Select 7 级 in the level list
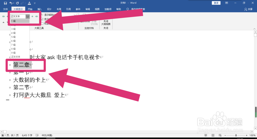The image size is (257, 139). 20,45
